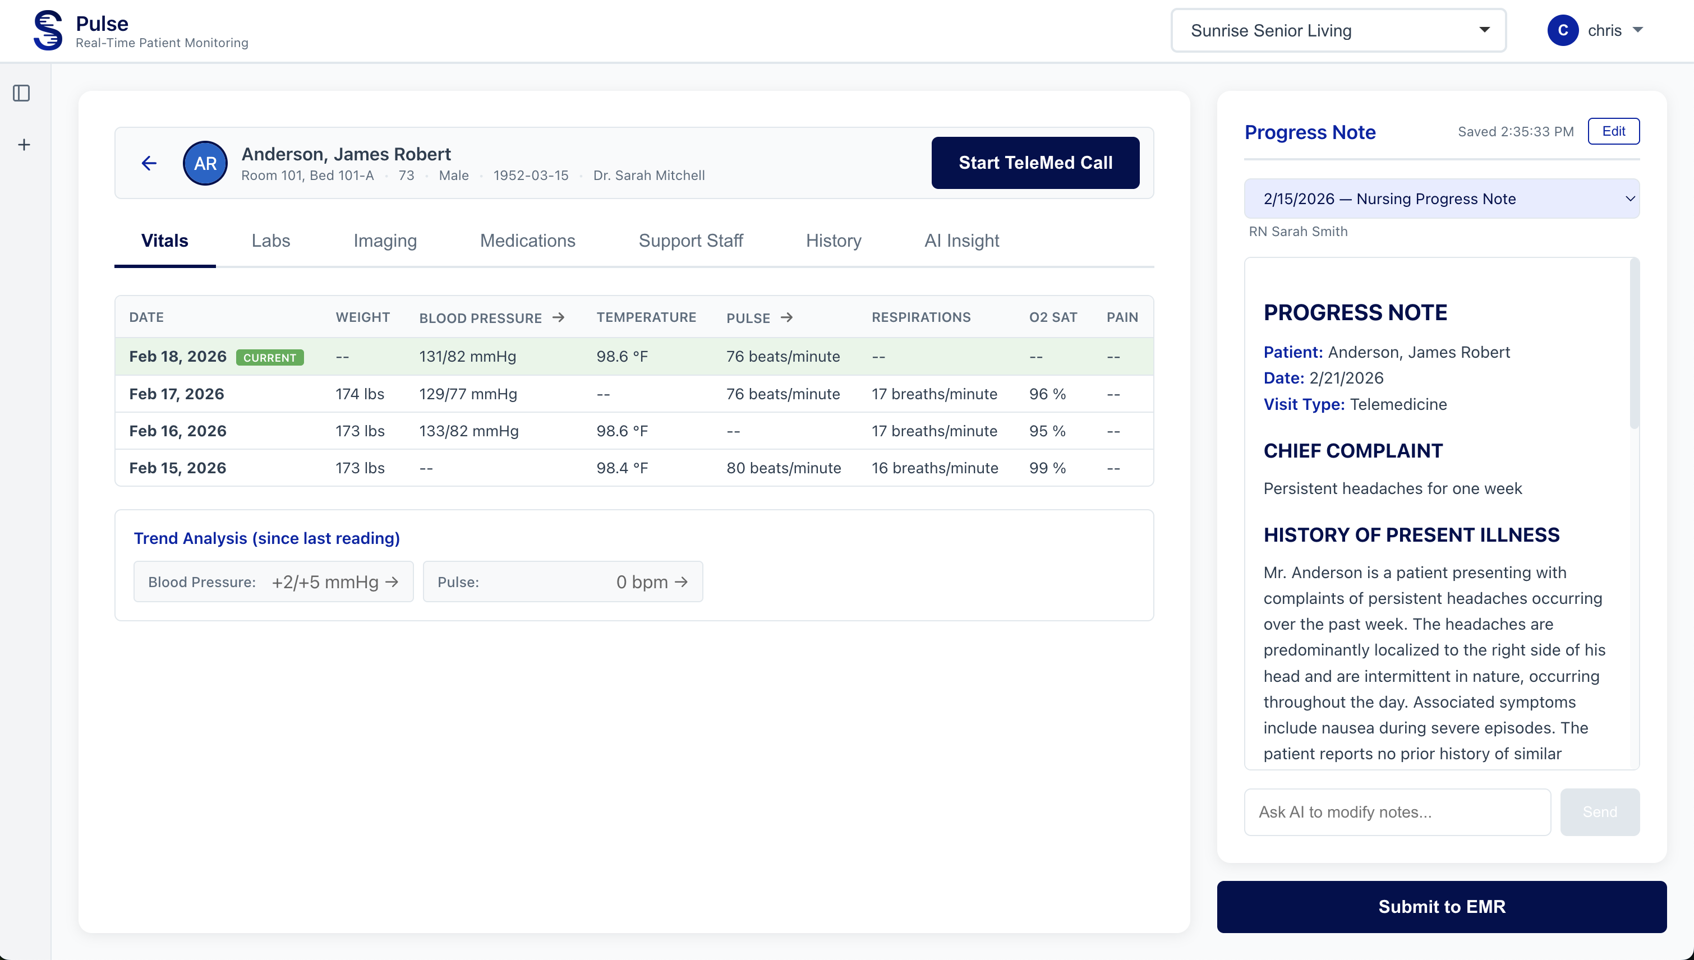Click the plus icon in left sidebar
Image resolution: width=1694 pixels, height=960 pixels.
click(x=24, y=145)
